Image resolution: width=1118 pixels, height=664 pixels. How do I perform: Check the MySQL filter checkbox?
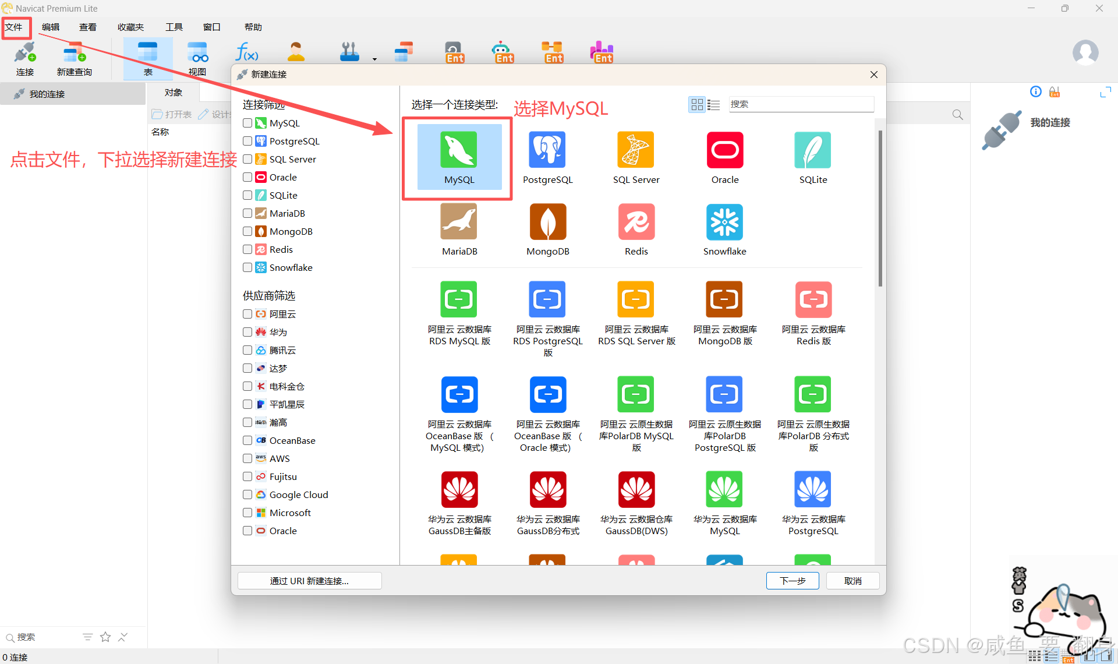(x=247, y=123)
